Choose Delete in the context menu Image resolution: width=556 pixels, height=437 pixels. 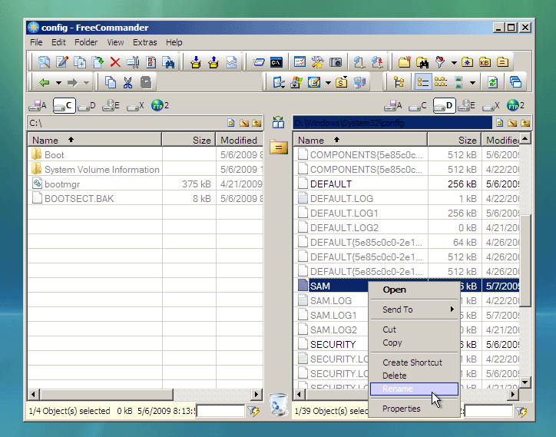[x=414, y=376]
